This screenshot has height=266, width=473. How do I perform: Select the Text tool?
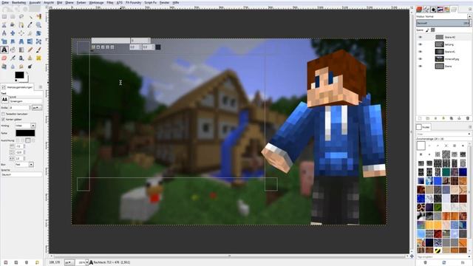point(4,50)
